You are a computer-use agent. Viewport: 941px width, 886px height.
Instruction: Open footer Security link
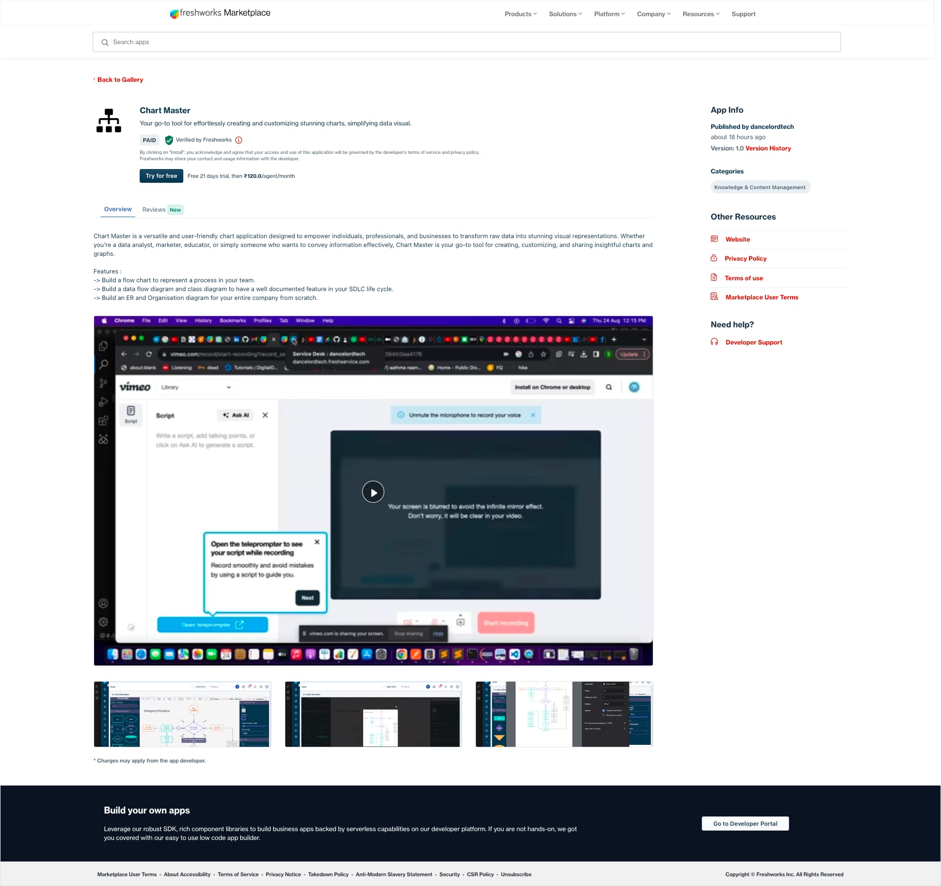coord(449,874)
